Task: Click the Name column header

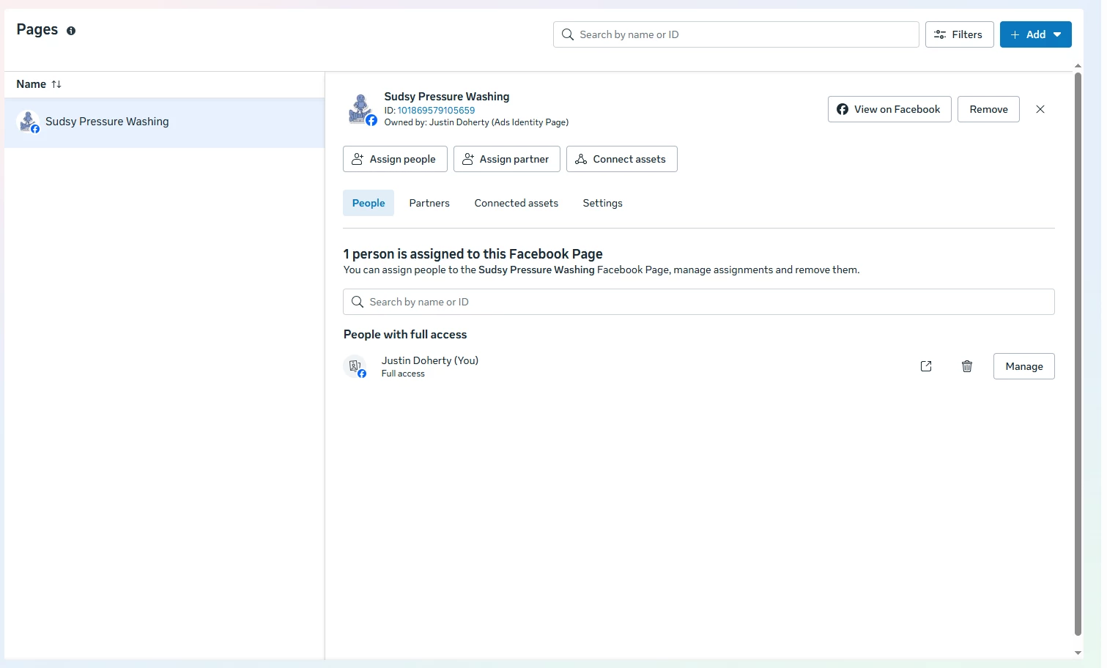Action: (32, 84)
